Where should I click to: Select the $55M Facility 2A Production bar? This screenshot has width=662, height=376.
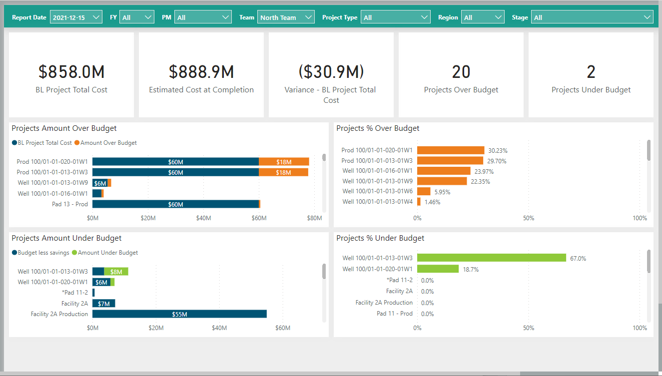pyautogui.click(x=179, y=314)
